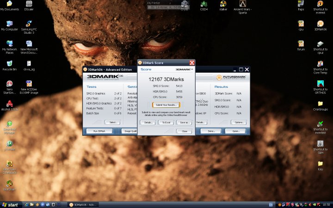Close the 3DMark Score dialog with red X
Image resolution: width=333 pixels, height=208 pixels.
pyautogui.click(x=192, y=63)
